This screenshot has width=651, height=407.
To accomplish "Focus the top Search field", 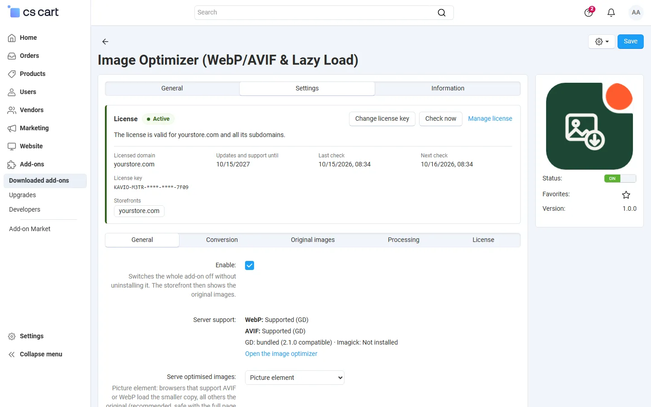I will pos(324,13).
